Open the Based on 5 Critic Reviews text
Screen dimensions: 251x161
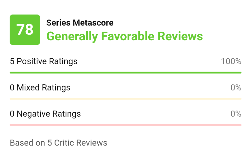pyautogui.click(x=58, y=143)
